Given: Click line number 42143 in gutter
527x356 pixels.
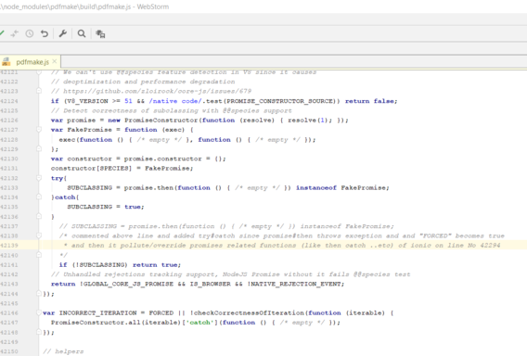Looking at the screenshot, I should (9, 284).
